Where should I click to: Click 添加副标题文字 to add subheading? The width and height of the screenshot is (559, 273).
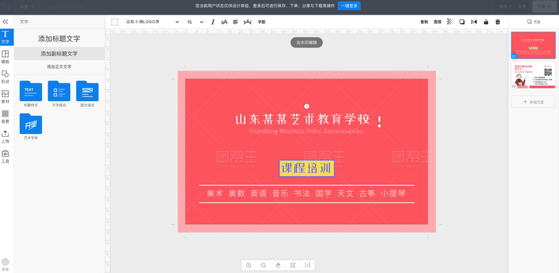[x=59, y=54]
